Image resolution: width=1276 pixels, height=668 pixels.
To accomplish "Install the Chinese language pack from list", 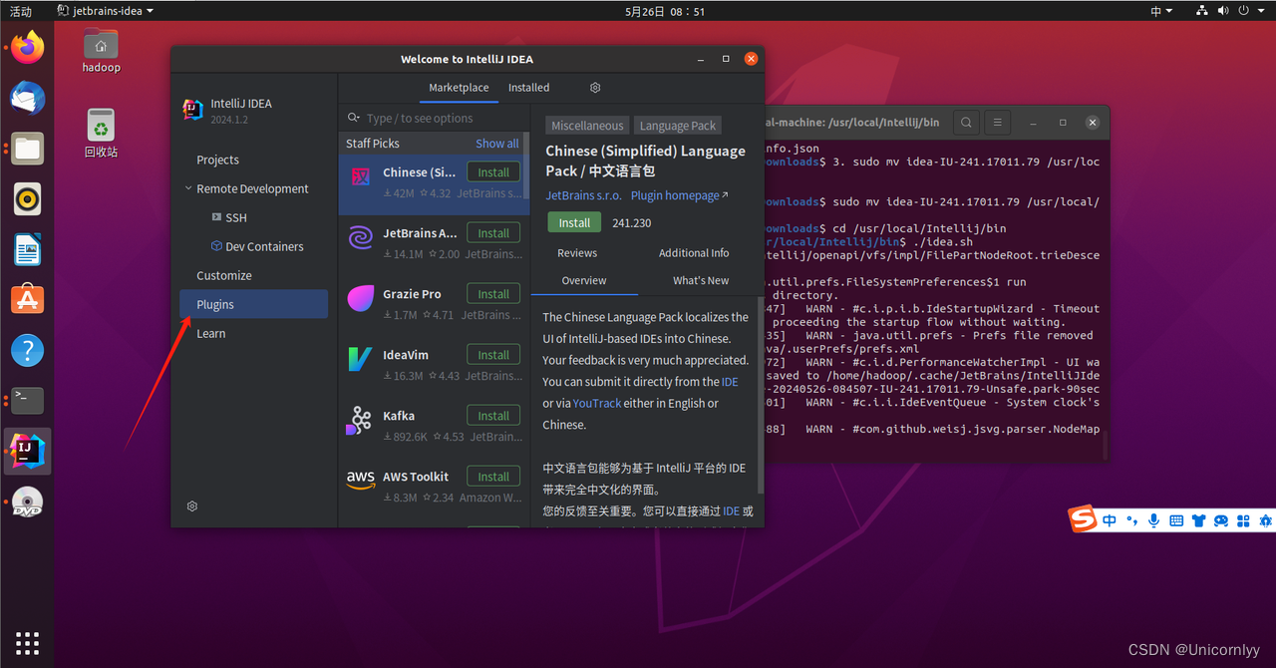I will [493, 172].
